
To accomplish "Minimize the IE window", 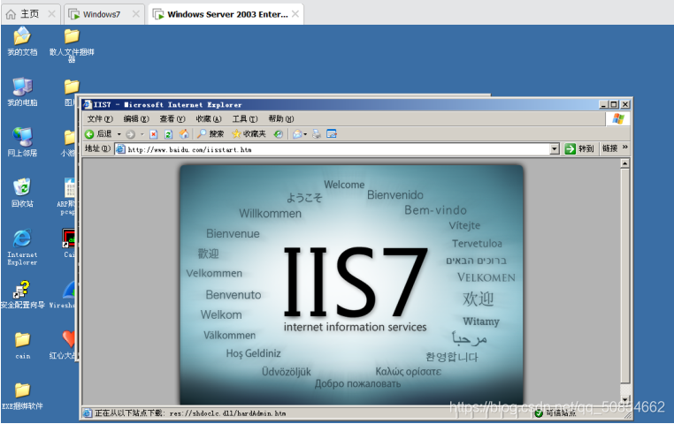I will (x=604, y=104).
